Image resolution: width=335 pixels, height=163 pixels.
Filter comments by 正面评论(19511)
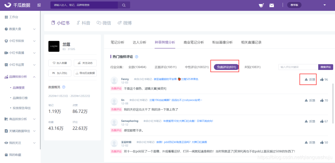click(166, 67)
